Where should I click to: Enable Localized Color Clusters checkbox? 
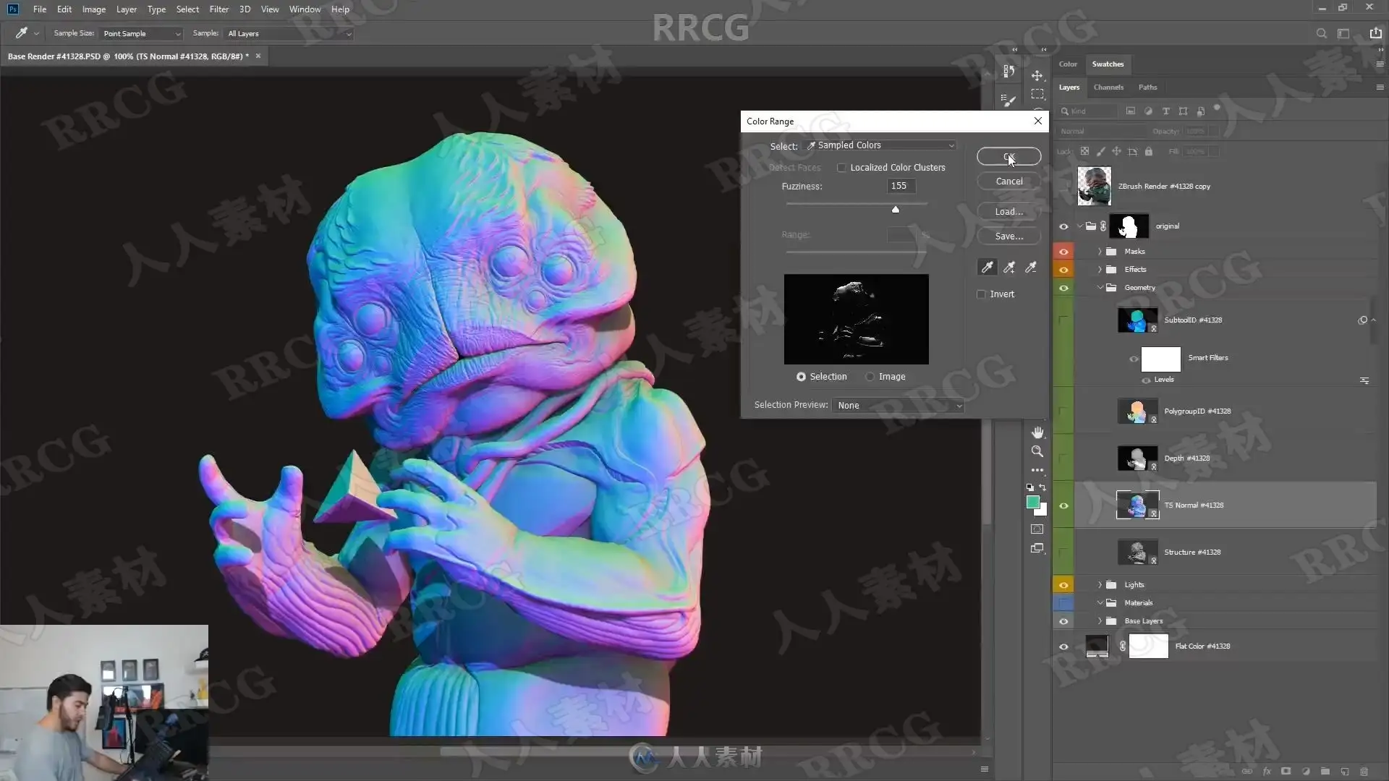[841, 168]
